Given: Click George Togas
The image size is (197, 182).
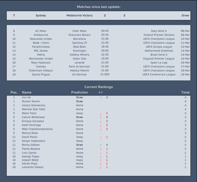Looking at the screenshot, I should (x=30, y=156).
